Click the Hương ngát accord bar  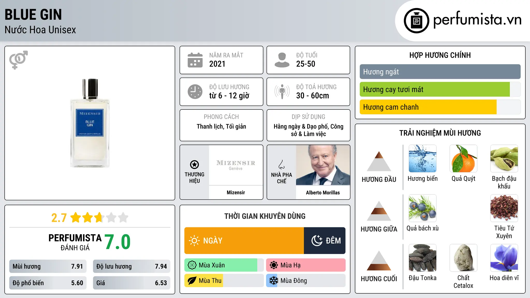pyautogui.click(x=440, y=72)
